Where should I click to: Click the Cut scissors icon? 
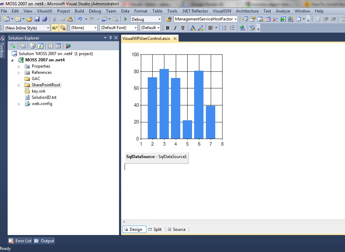pos(54,19)
